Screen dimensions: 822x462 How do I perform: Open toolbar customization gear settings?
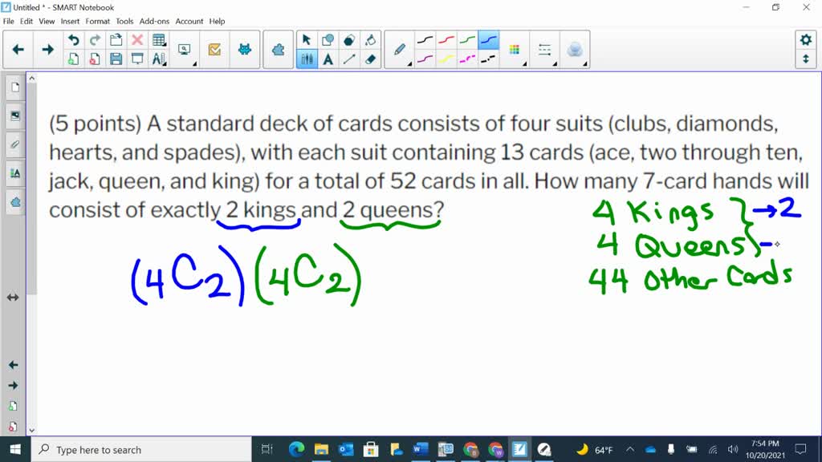806,40
